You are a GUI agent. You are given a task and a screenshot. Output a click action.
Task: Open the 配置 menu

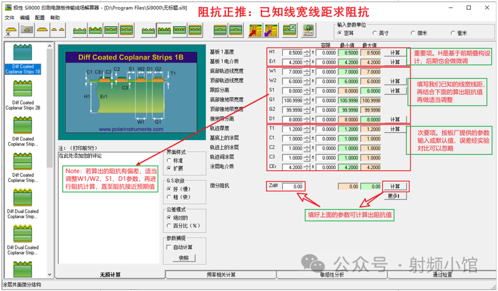[40, 17]
